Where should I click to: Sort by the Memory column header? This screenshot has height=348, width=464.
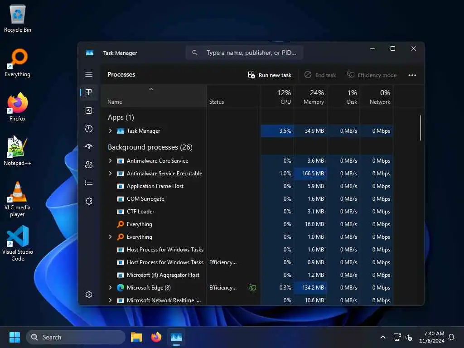pyautogui.click(x=311, y=97)
